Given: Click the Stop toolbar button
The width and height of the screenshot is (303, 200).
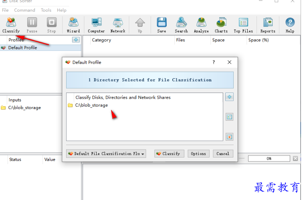Looking at the screenshot, I should pos(52,25).
